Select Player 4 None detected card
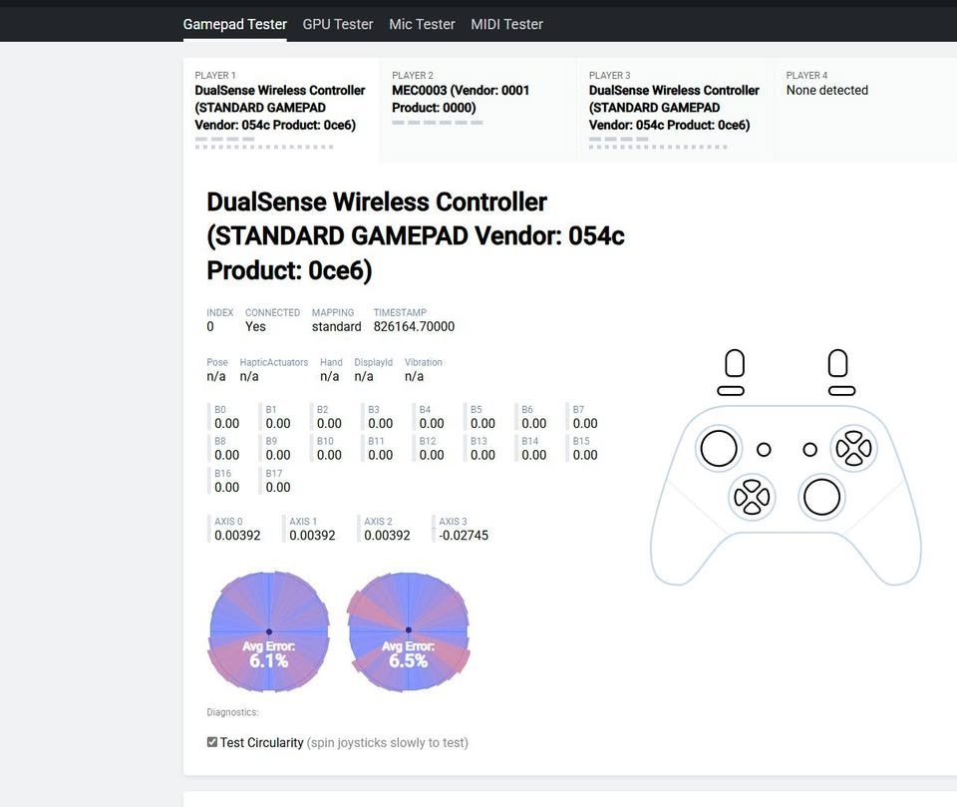The height and width of the screenshot is (807, 957). coord(865,110)
